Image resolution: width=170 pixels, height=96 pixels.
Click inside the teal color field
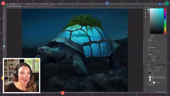pos(156,21)
